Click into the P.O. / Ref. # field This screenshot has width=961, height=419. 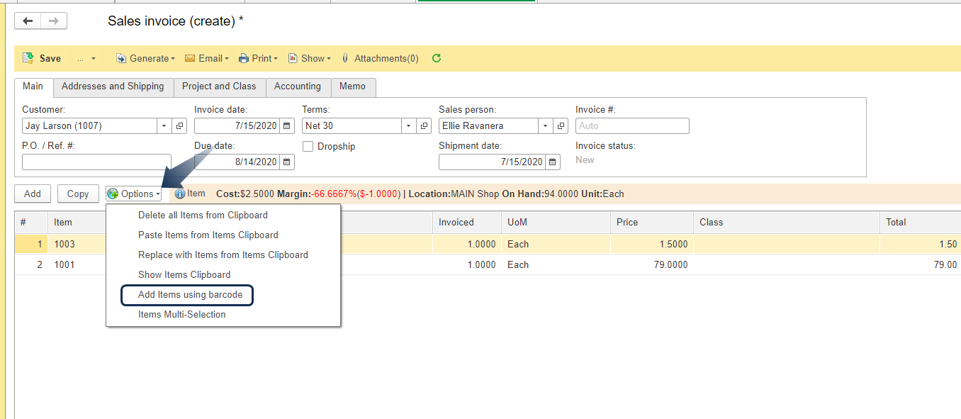click(x=96, y=162)
